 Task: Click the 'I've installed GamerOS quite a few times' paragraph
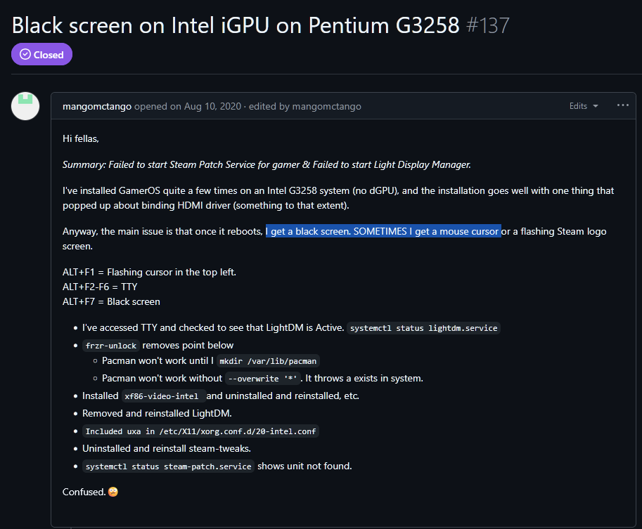click(x=338, y=198)
